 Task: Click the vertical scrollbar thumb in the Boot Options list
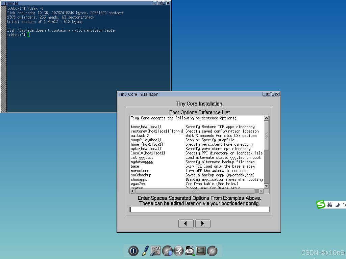pos(266,136)
